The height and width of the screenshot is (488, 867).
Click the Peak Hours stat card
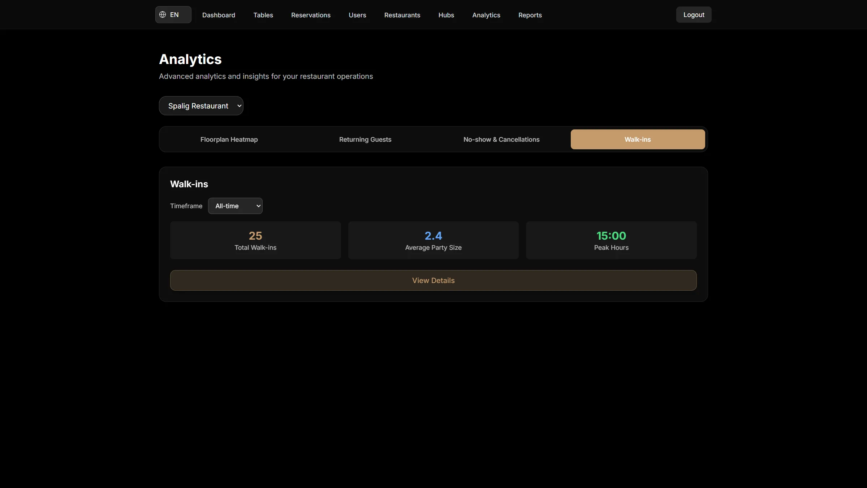tap(611, 240)
